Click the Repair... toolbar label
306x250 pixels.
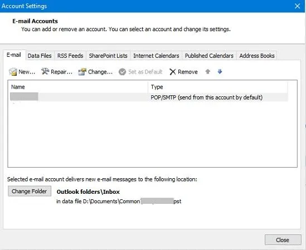coord(62,72)
